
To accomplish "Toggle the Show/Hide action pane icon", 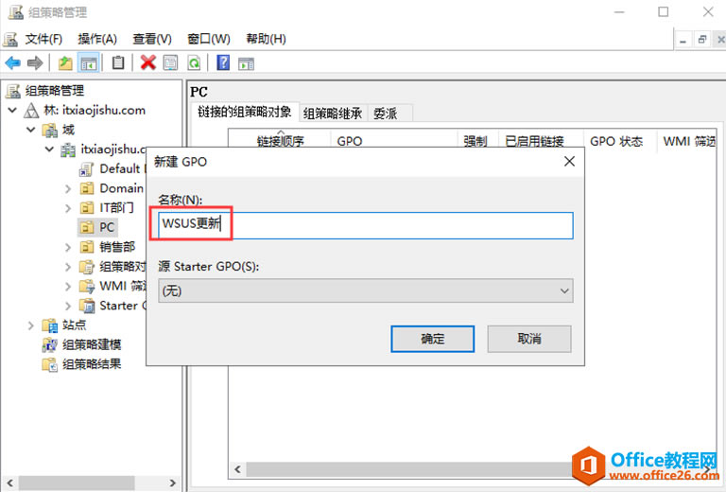I will [x=246, y=63].
